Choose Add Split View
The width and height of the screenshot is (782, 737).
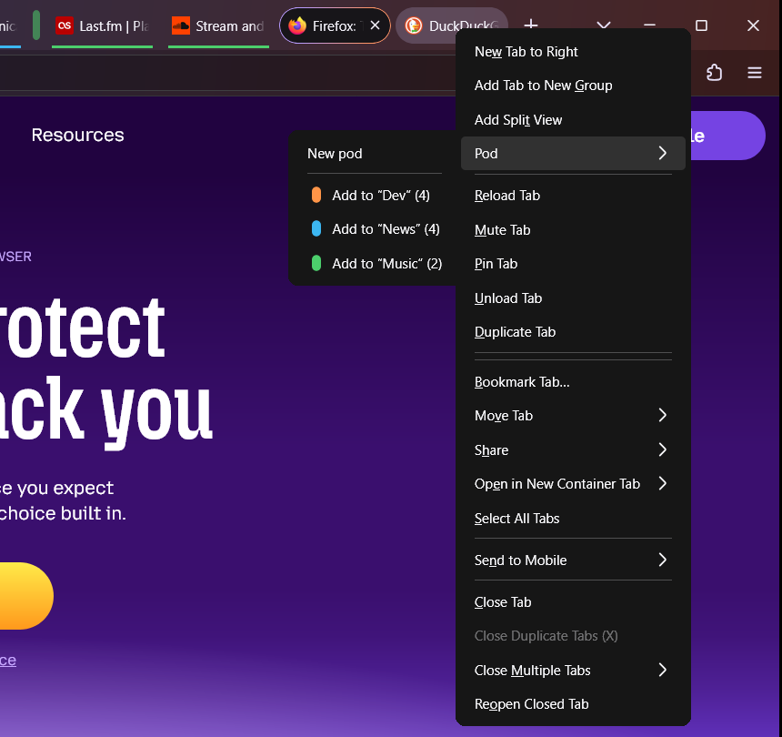[573, 120]
